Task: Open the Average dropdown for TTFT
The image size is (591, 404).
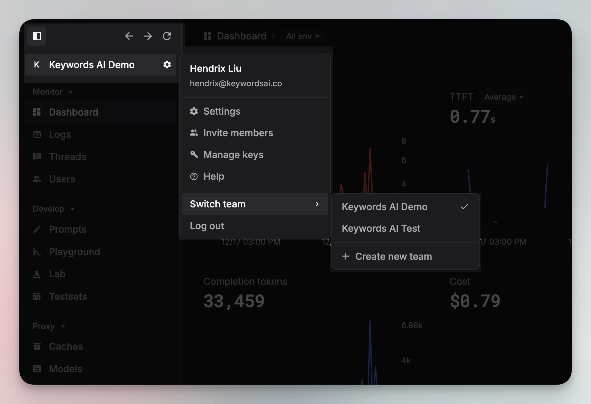Action: 504,97
